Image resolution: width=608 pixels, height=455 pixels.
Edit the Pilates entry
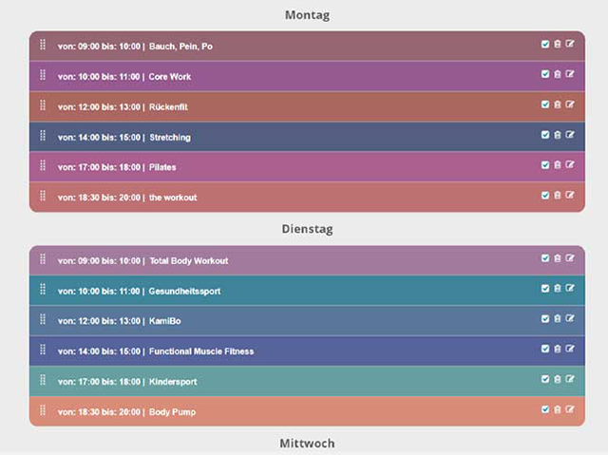pos(570,164)
